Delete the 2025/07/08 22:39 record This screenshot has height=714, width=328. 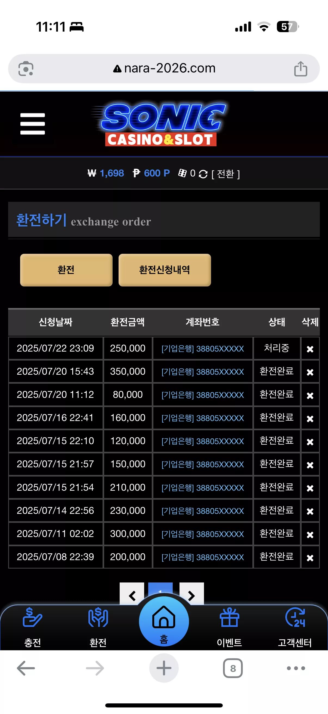click(x=310, y=558)
